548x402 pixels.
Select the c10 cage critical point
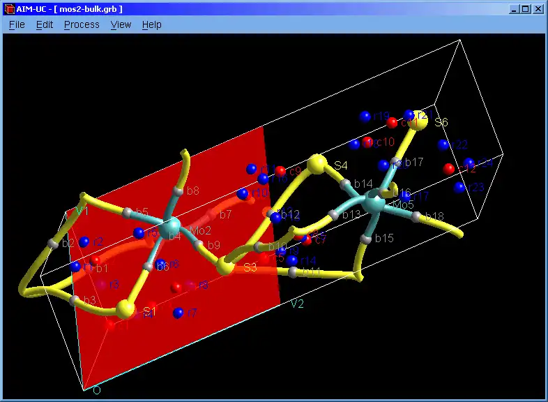point(367,142)
